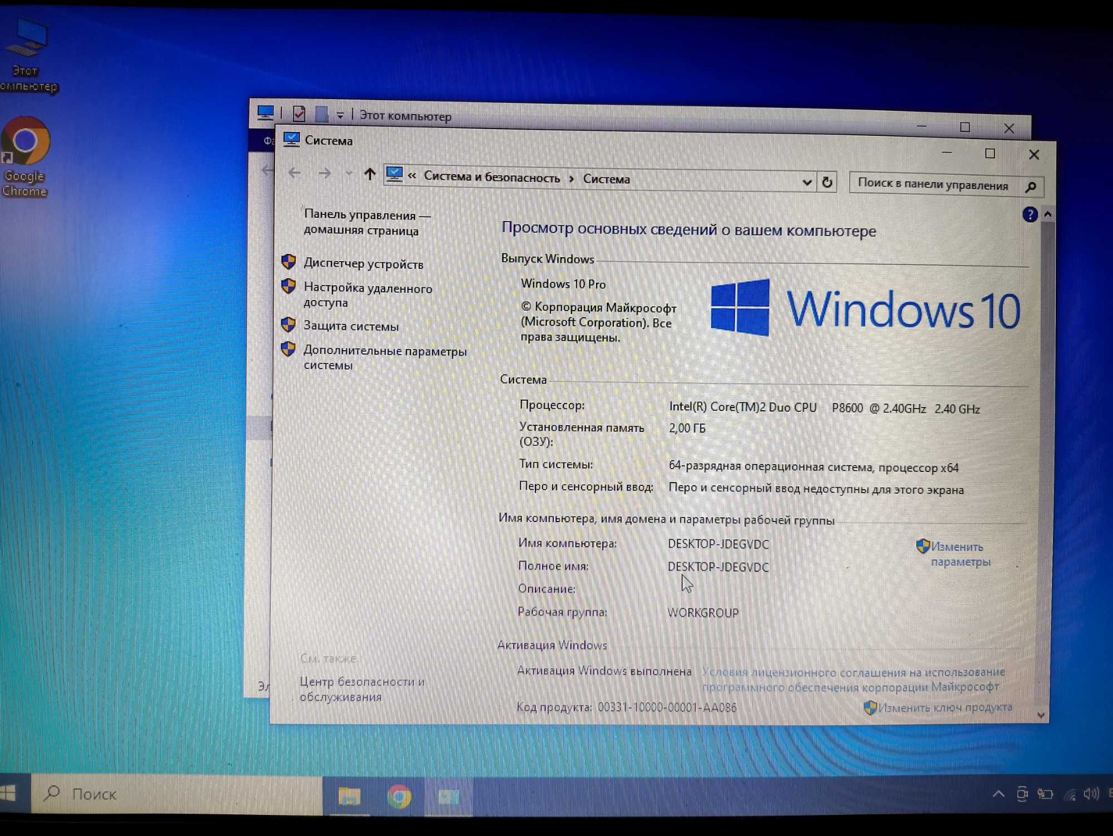Viewport: 1113px width, 836px height.
Task: Click new folder icon in Этот компьютер title bar
Action: click(x=322, y=114)
